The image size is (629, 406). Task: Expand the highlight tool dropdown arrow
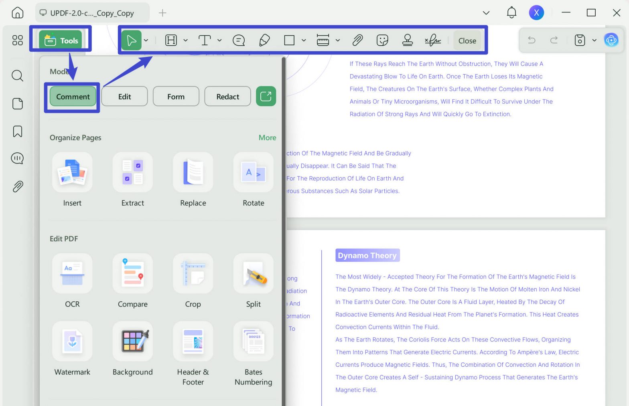[x=185, y=40]
